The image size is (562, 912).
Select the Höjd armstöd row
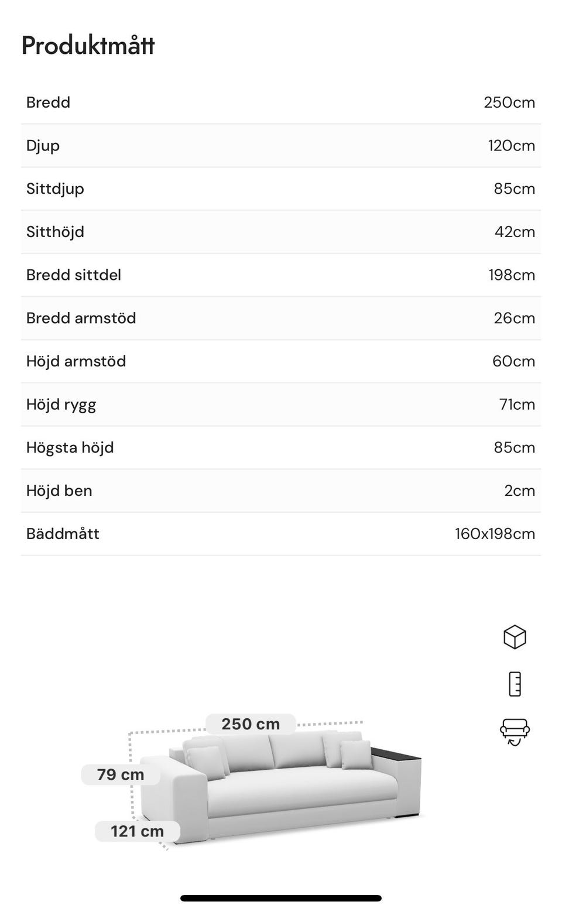point(281,361)
